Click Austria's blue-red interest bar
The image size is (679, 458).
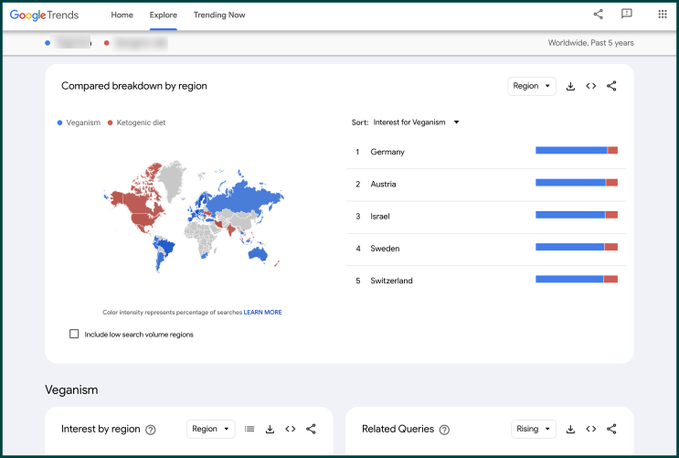(x=577, y=183)
